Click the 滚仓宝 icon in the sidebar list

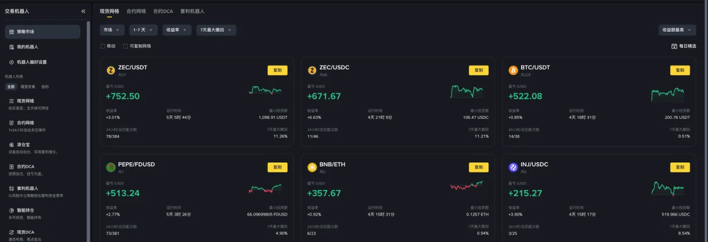tap(12, 144)
